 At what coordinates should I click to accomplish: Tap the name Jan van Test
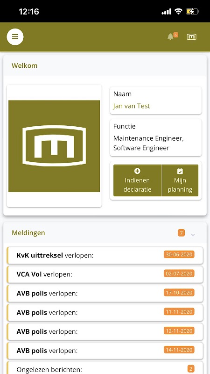(132, 106)
